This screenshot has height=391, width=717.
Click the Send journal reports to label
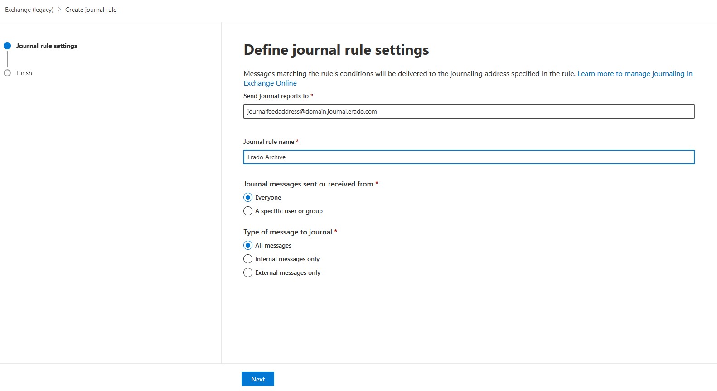point(276,96)
